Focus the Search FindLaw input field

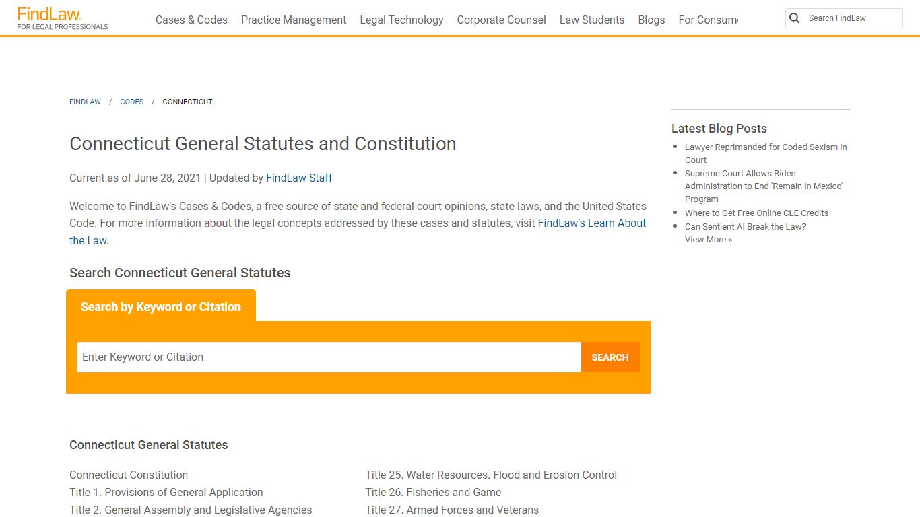[x=853, y=18]
